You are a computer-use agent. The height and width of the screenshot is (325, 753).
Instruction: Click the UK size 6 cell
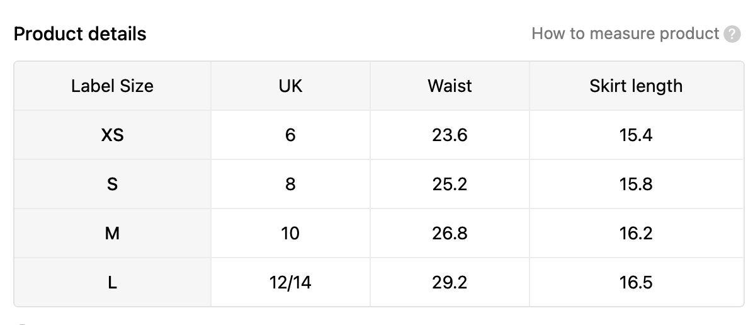(x=290, y=135)
